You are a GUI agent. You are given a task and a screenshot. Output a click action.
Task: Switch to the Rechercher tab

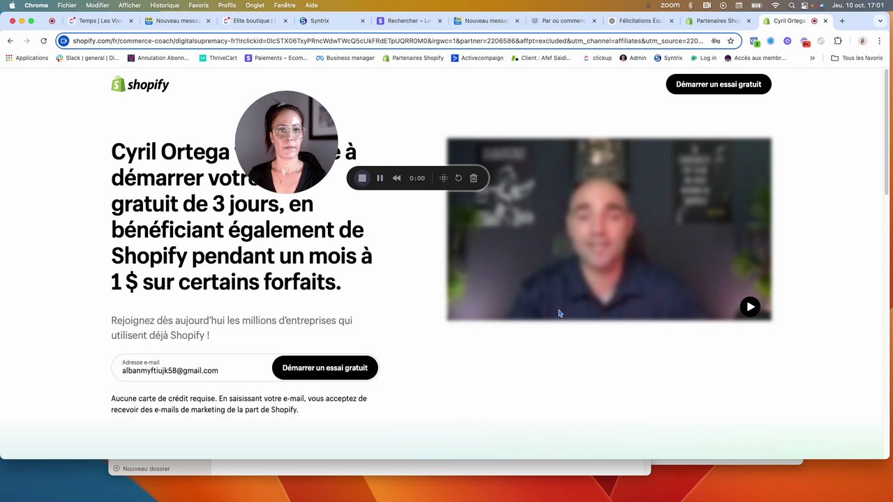408,21
